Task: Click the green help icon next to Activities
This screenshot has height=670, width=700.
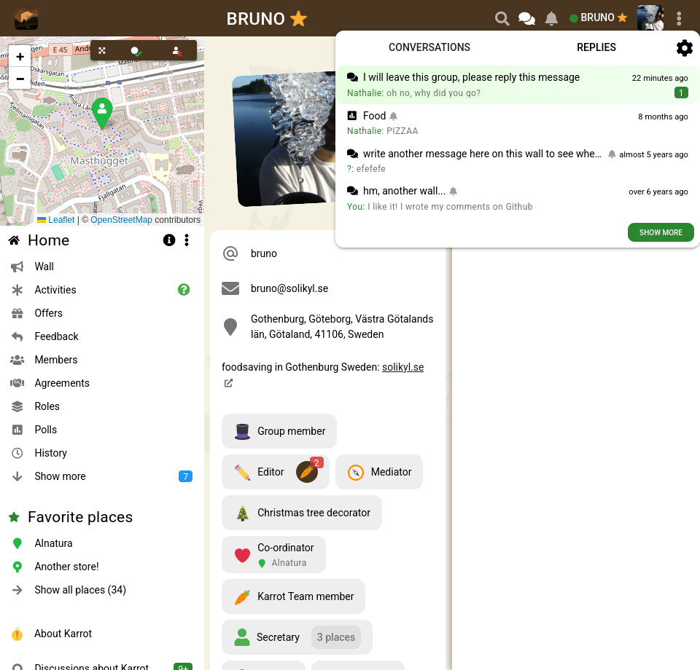Action: click(184, 290)
